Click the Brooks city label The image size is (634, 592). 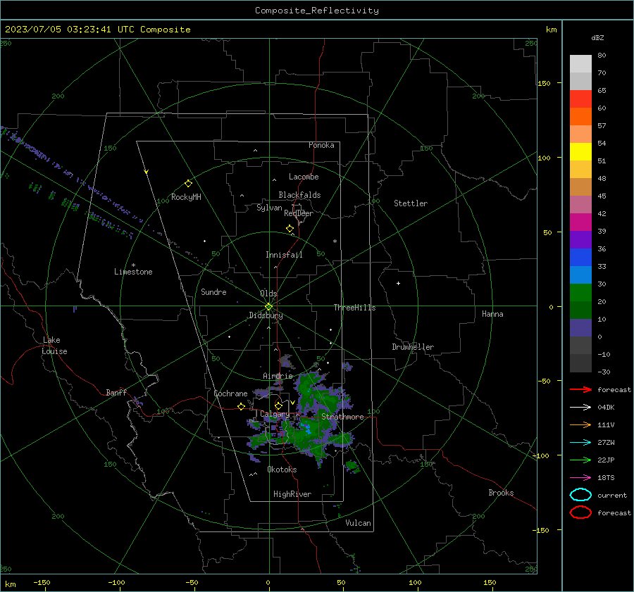pyautogui.click(x=501, y=493)
